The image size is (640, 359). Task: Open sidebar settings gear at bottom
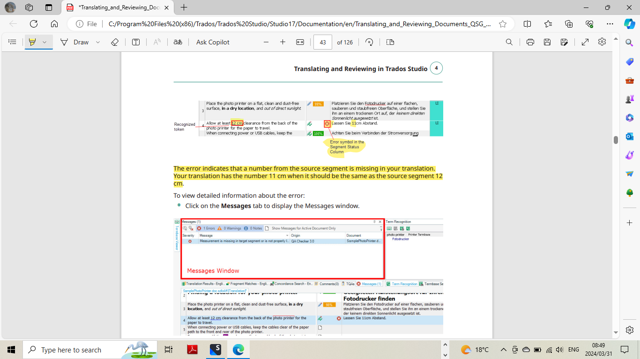coord(629,330)
